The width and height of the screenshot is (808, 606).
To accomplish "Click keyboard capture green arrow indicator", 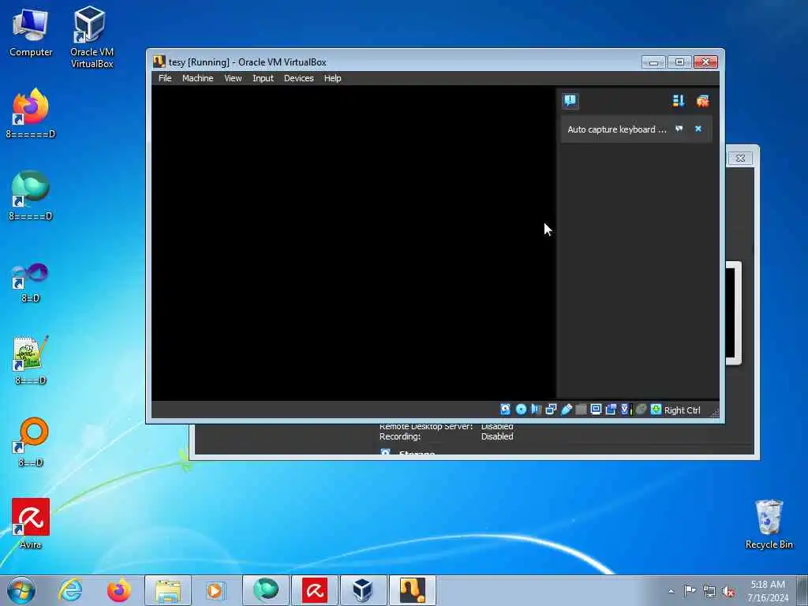I will [656, 410].
